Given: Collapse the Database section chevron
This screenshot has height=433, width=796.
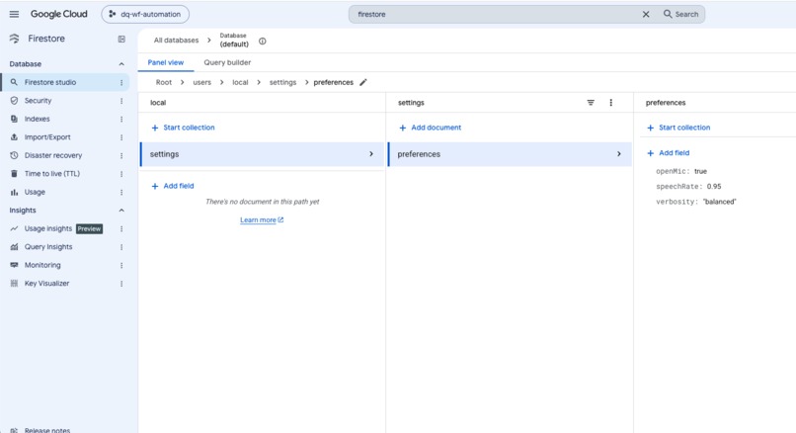Looking at the screenshot, I should point(121,64).
